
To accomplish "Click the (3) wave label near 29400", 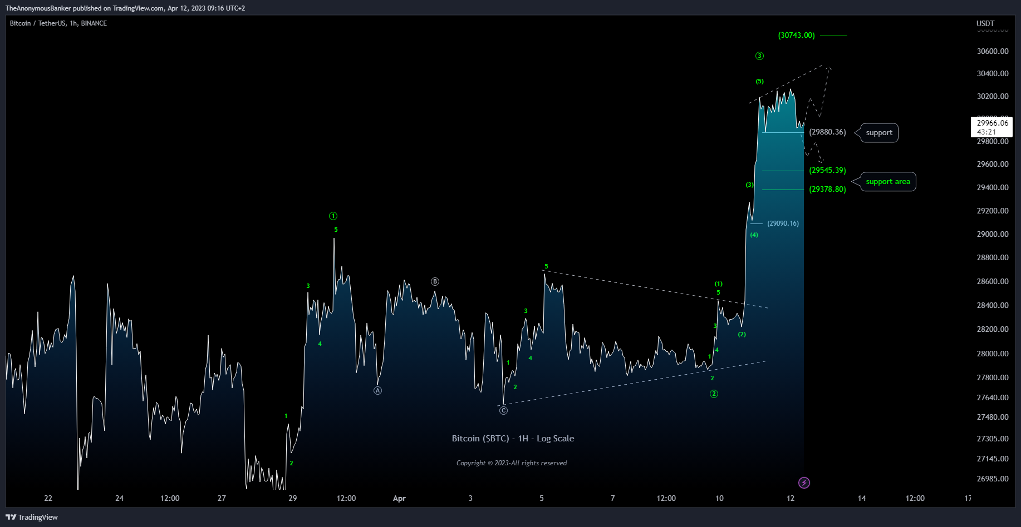I will 750,185.
